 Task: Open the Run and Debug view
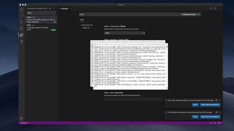(22, 28)
